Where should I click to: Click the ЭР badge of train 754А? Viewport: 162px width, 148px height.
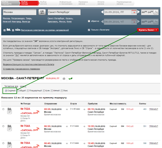[9, 129]
